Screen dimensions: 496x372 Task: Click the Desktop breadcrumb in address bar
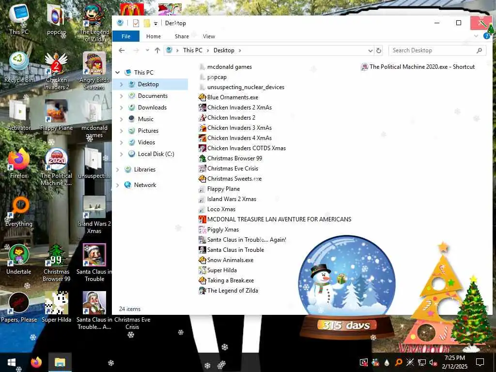224,50
